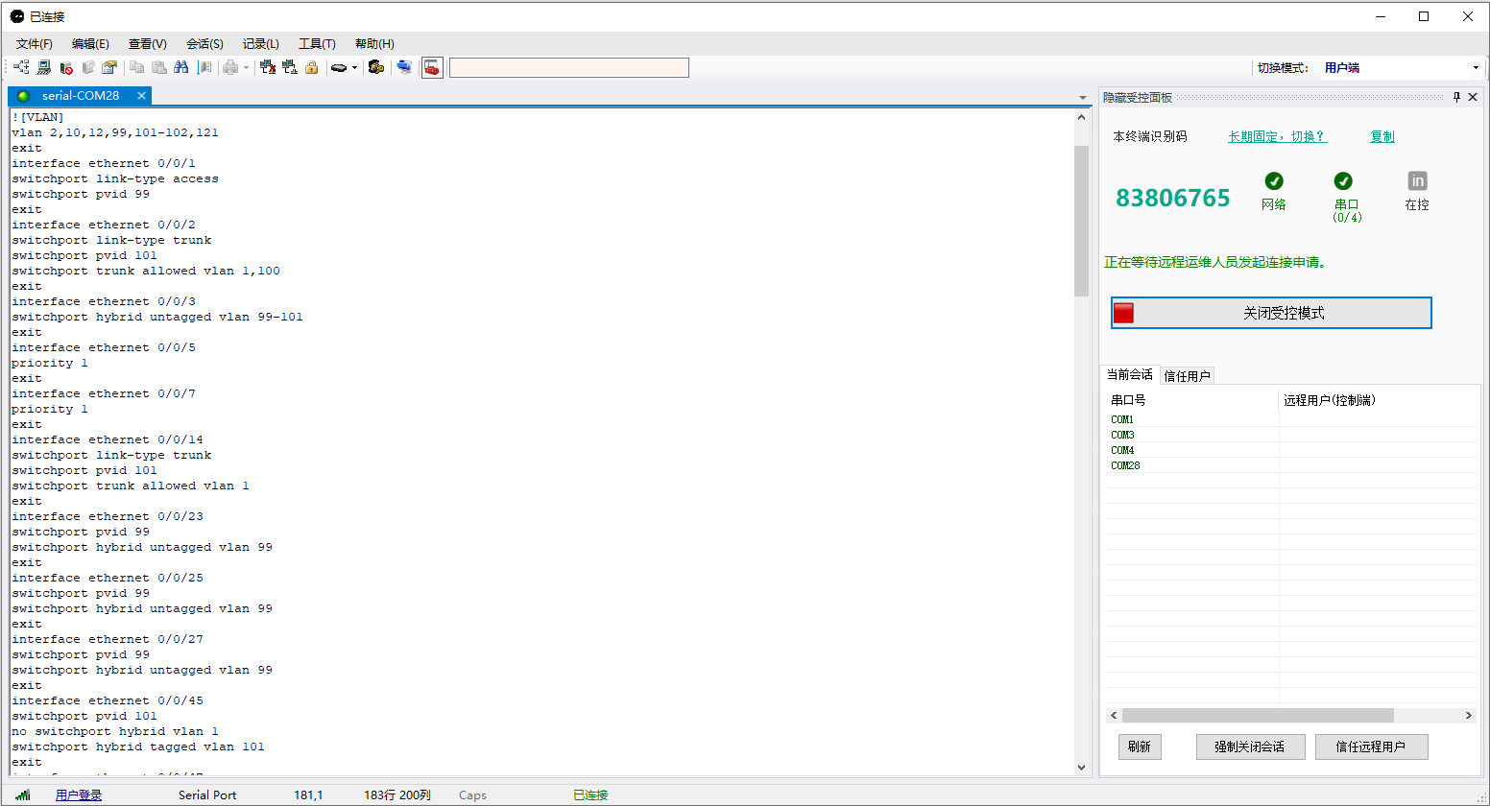Open the 会话(S) menu

click(x=204, y=43)
